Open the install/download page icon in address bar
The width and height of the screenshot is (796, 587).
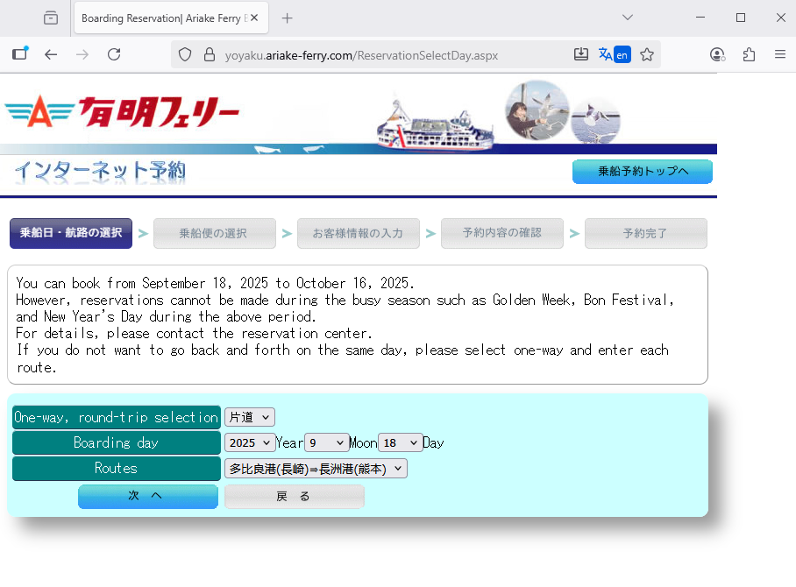(580, 54)
